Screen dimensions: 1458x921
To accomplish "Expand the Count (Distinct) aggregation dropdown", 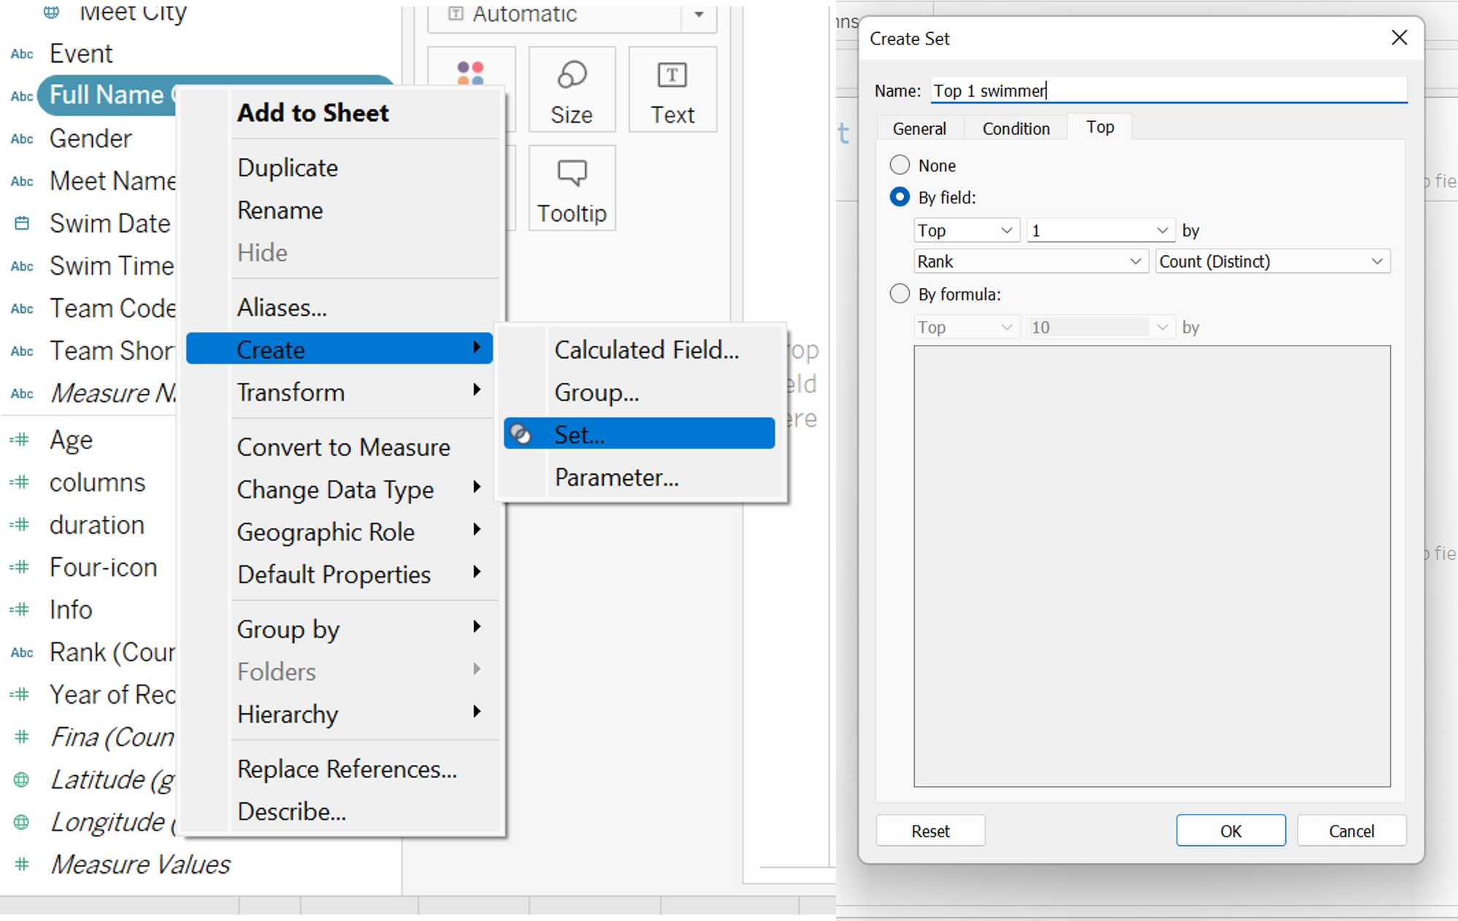I will [x=1271, y=261].
